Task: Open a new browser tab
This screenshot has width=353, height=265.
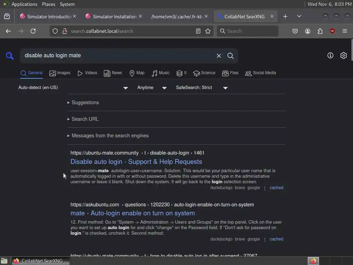Action: point(285,17)
